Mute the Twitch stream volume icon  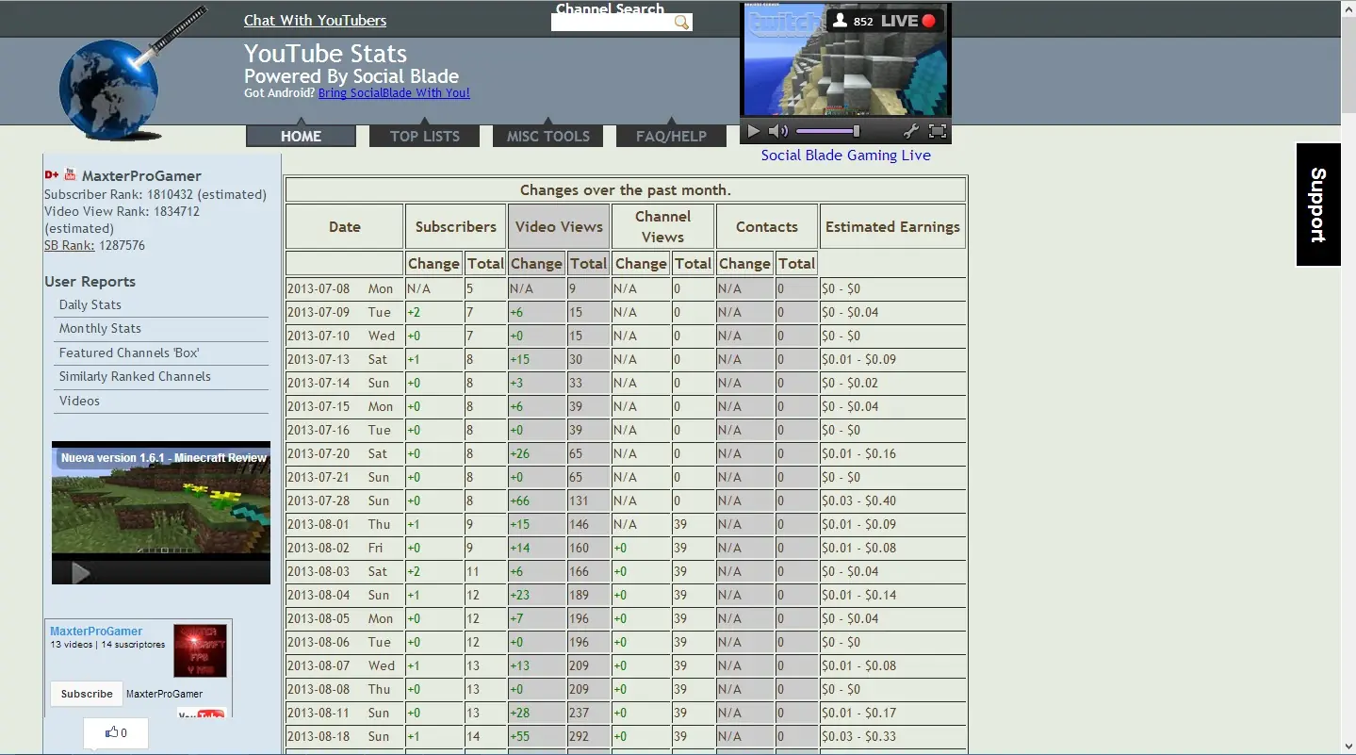click(778, 132)
